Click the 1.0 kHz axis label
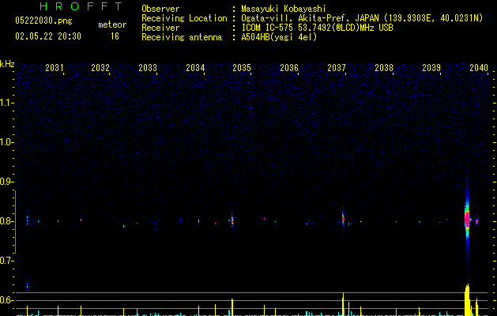The width and height of the screenshot is (497, 316). [6, 142]
